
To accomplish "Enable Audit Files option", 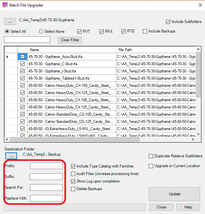I will 74,174.
